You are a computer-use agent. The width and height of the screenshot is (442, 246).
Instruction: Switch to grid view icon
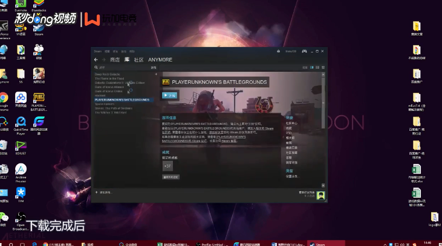[323, 68]
